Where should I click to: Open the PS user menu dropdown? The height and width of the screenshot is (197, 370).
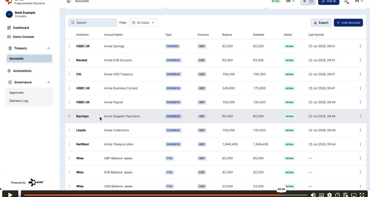359,1
